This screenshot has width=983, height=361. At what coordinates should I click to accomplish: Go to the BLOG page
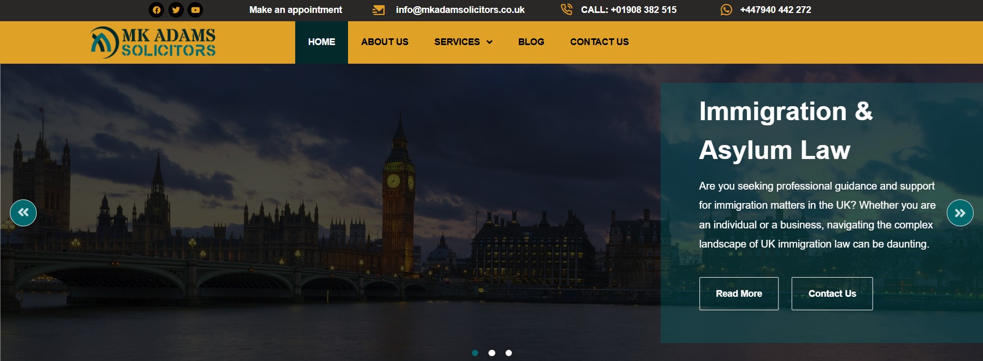point(531,42)
